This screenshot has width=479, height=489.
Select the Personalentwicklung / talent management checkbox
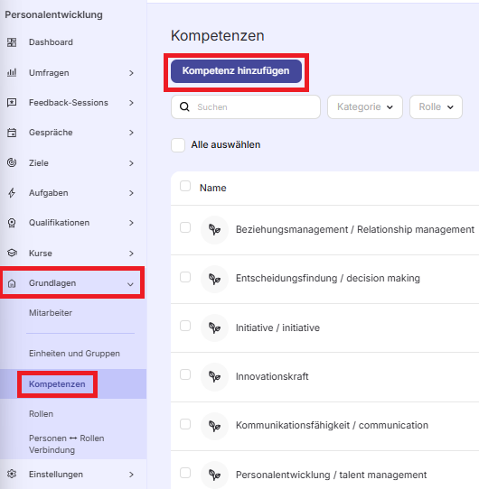point(185,473)
